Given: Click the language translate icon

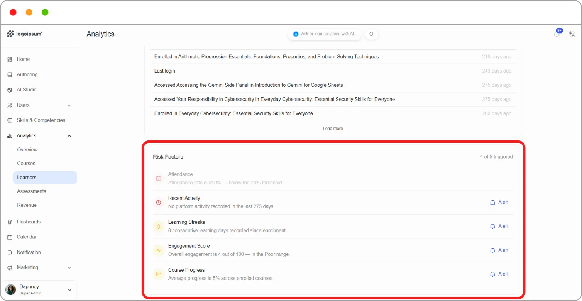Looking at the screenshot, I should 572,34.
